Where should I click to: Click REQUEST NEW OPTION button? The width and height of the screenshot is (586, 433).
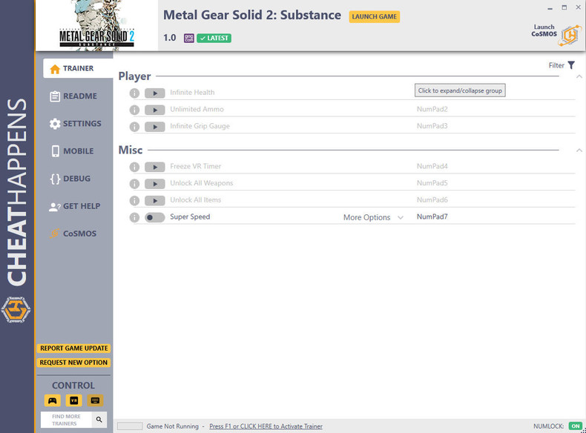click(x=73, y=363)
